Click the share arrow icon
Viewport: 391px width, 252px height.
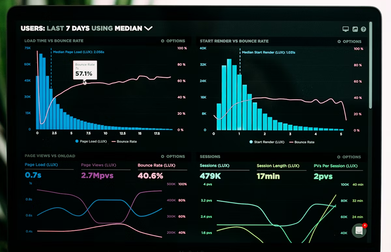click(355, 29)
